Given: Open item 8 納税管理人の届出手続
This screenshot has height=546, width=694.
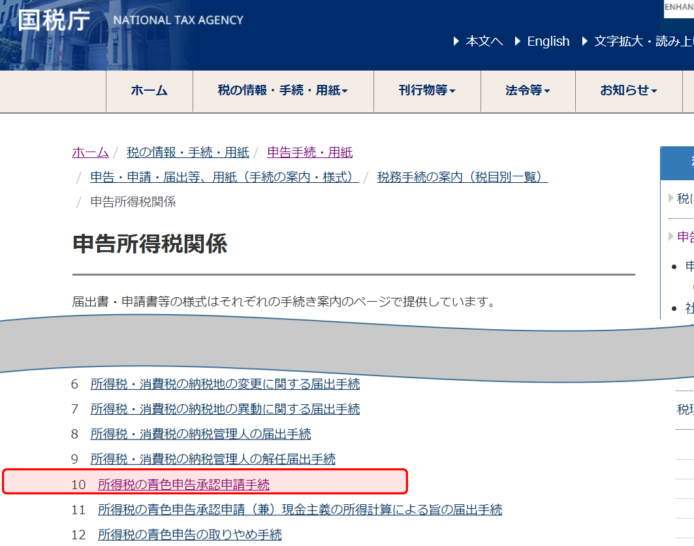Looking at the screenshot, I should (200, 434).
